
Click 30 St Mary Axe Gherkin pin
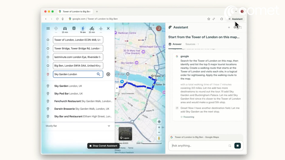(143, 52)
